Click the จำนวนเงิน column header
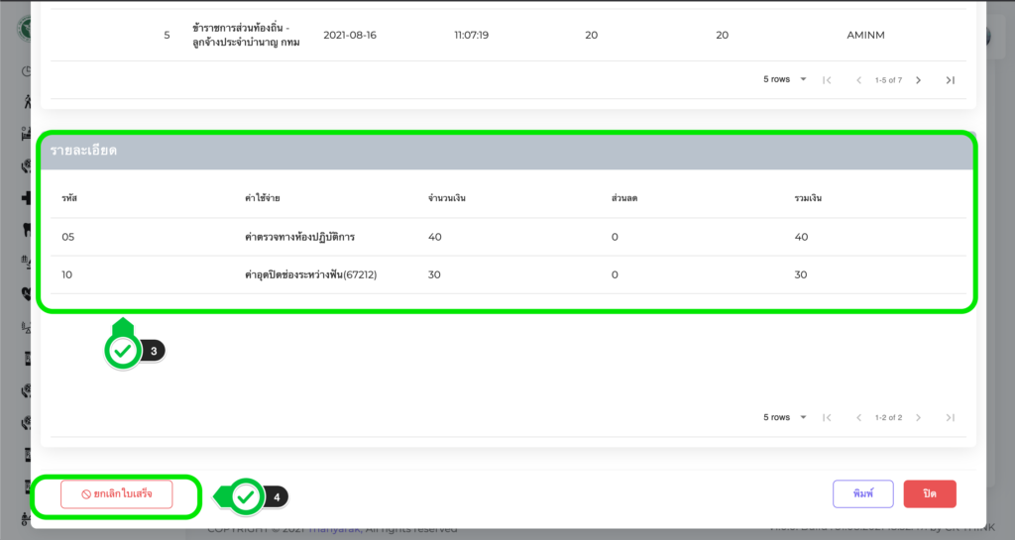Viewport: 1015px width, 540px height. tap(447, 198)
